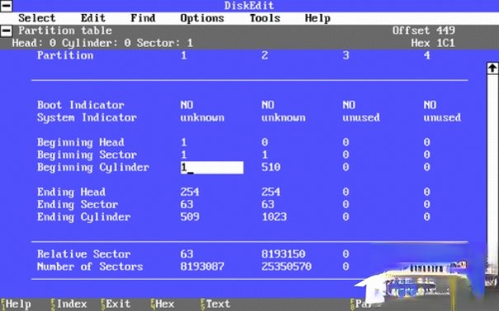This screenshot has width=499, height=311.
Task: Select partition 2 Boot Indicator value NO
Action: click(268, 104)
